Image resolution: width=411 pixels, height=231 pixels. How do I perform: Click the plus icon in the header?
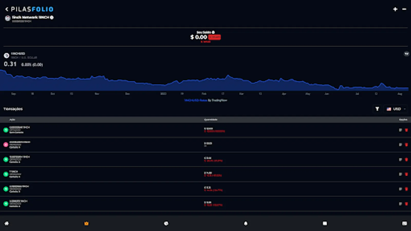click(395, 9)
